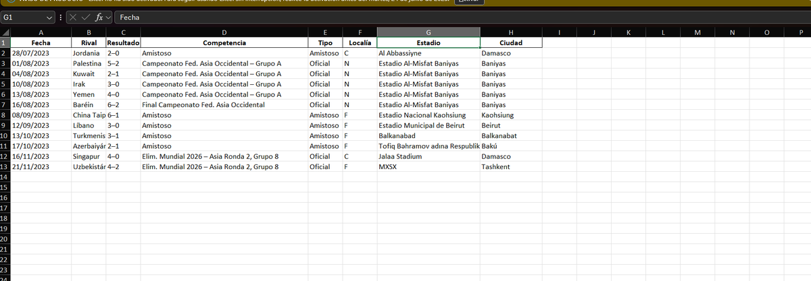Select the Kuwait rival cell
811x281 pixels.
(x=89, y=73)
